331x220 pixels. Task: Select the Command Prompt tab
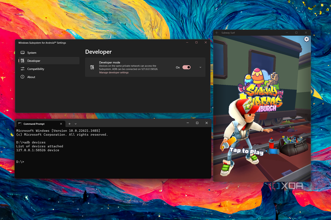pyautogui.click(x=40, y=124)
